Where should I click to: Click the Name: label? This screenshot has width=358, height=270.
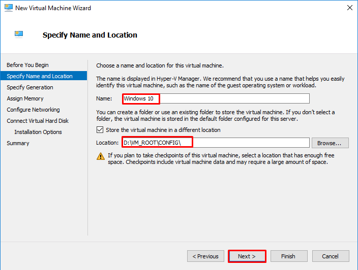[104, 98]
